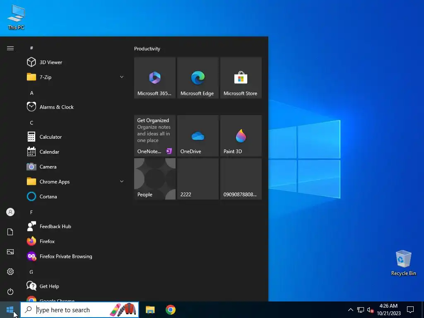The width and height of the screenshot is (424, 318).
Task: Click the F letter header
Action: pos(31,212)
